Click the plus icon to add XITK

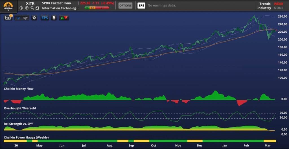(x=27, y=8)
